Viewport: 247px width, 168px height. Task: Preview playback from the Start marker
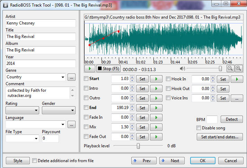click(156, 79)
